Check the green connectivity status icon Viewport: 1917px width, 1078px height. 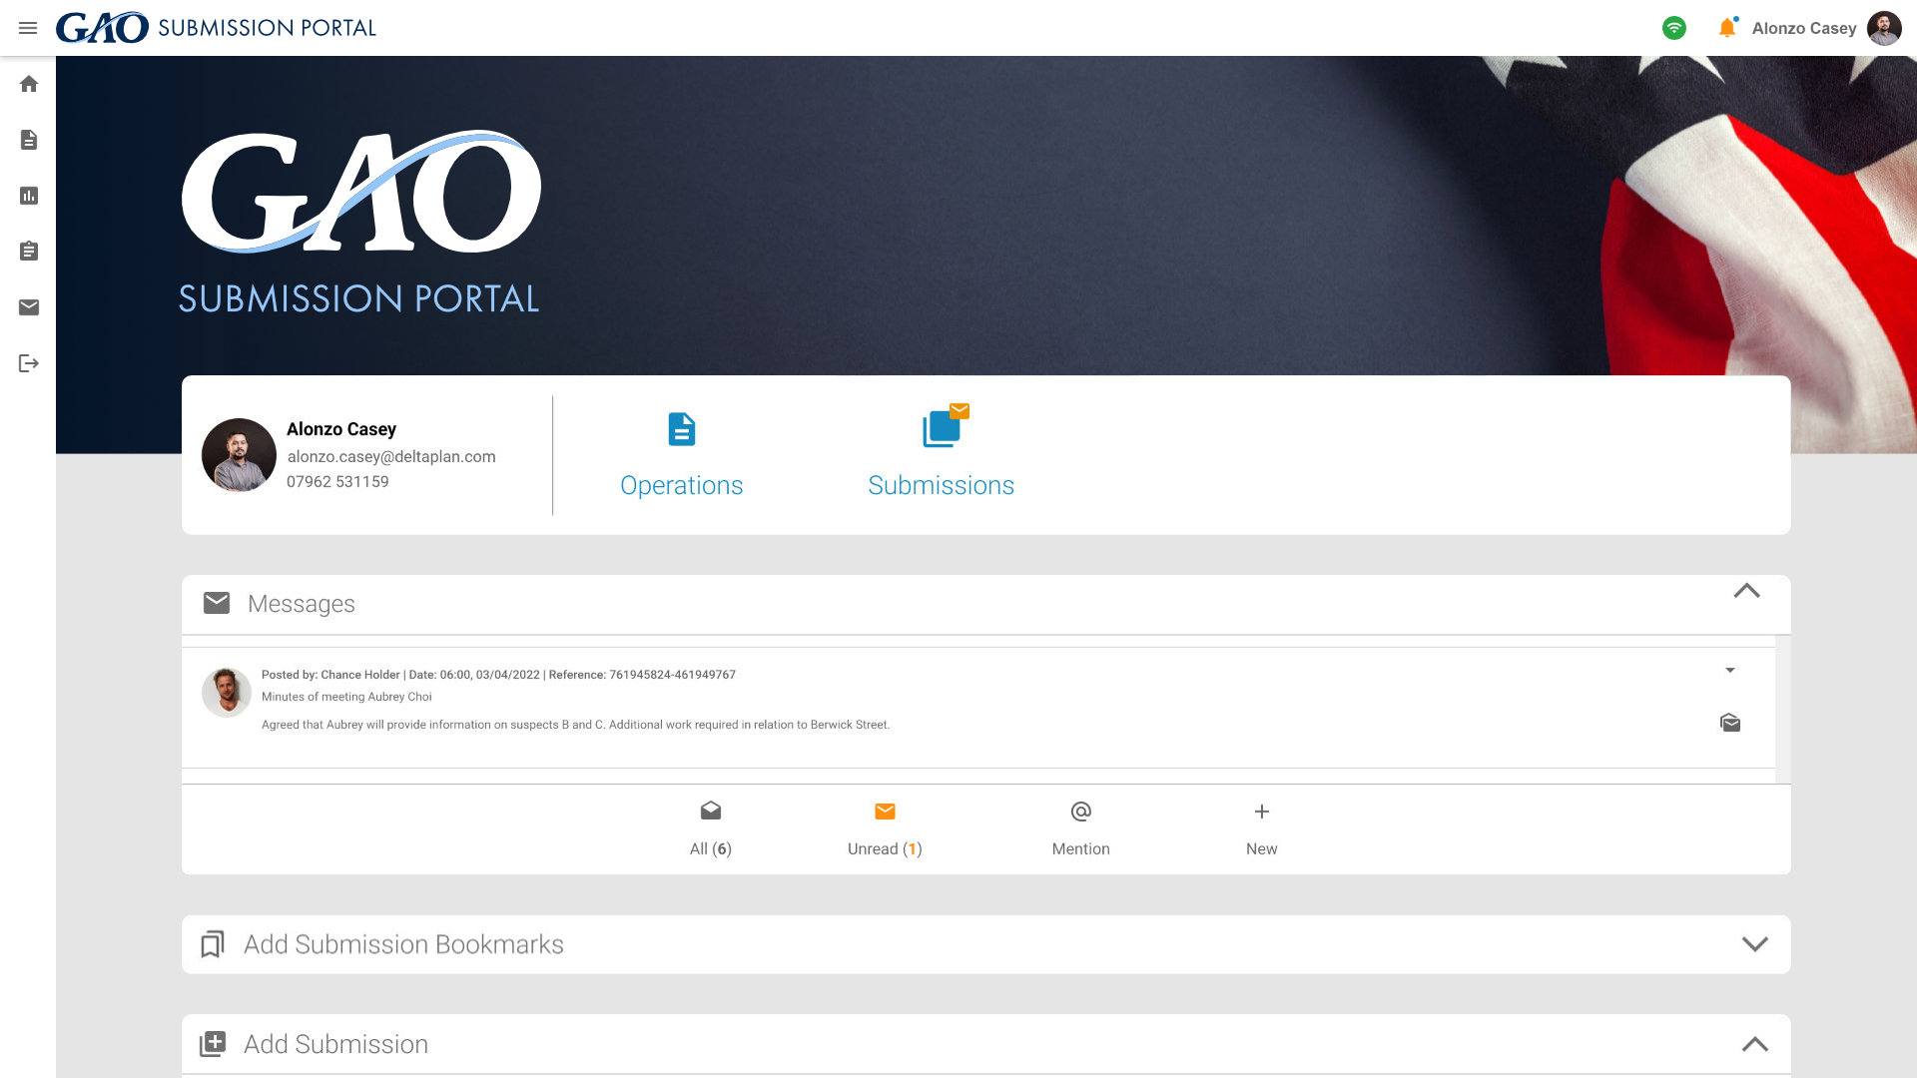(1674, 28)
